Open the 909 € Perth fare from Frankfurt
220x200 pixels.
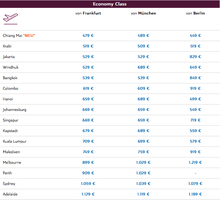click(x=88, y=173)
